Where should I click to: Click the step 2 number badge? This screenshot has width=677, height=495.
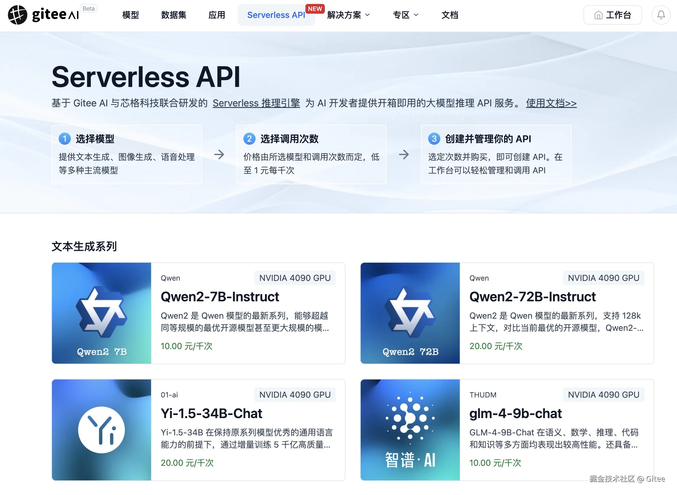pos(249,139)
